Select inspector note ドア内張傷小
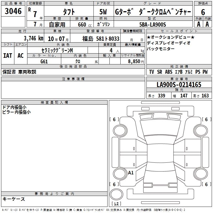 tap(14, 107)
